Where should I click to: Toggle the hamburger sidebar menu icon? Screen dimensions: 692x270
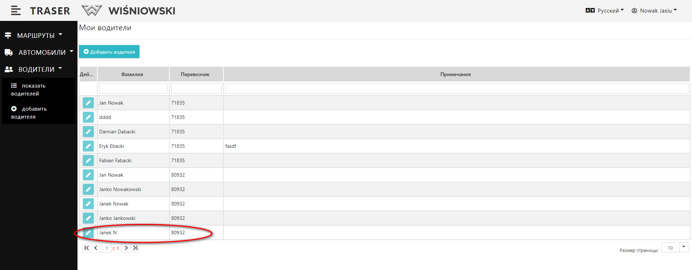pyautogui.click(x=15, y=11)
